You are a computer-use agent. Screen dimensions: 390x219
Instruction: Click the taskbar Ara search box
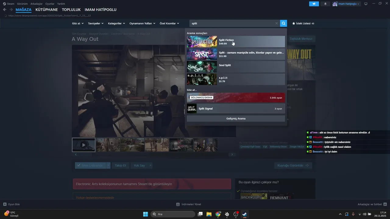[x=173, y=214]
